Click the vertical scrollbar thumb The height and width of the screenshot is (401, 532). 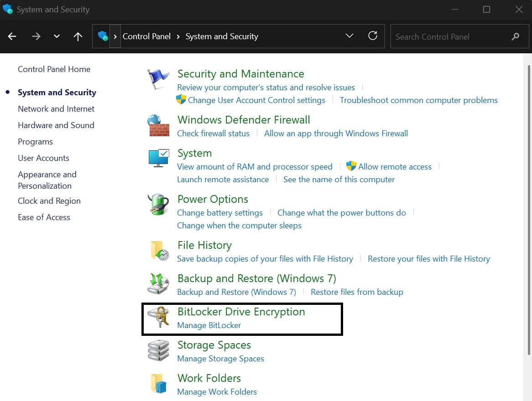point(528,210)
